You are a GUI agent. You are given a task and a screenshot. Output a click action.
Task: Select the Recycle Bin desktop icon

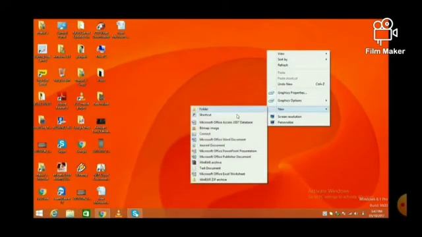pos(62,75)
